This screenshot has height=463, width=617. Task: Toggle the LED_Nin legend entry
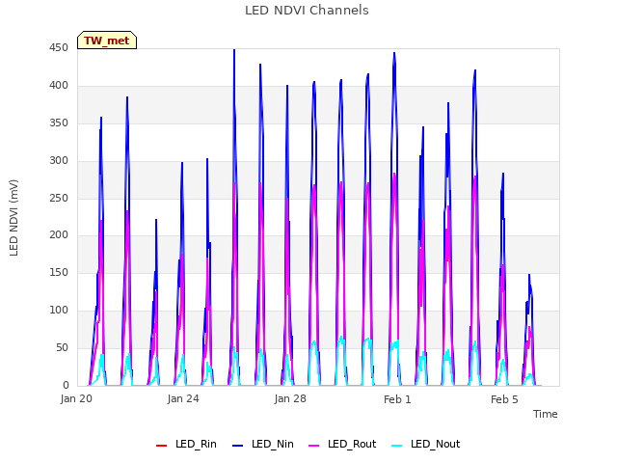click(x=263, y=445)
